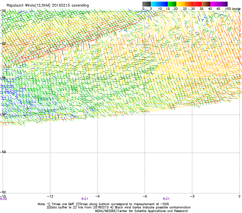This screenshot has width=242, height=213.
Task: Click the 'NOAA/NESDIS/Center for Satellite Applications and Research' credit
Action: tap(141, 211)
